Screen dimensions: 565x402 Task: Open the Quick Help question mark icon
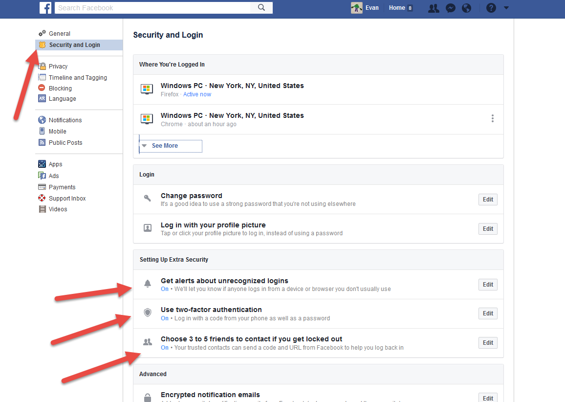click(491, 7)
